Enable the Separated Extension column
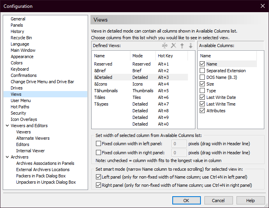 202,71
